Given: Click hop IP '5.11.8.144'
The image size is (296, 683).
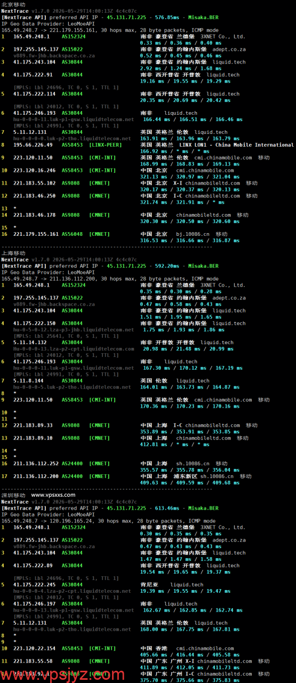Looking at the screenshot, I should (x=29, y=381).
